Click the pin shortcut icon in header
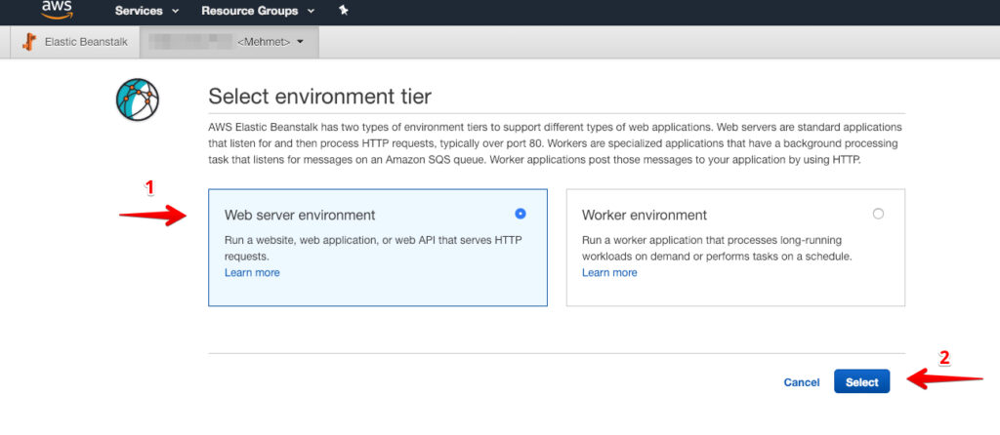The width and height of the screenshot is (1000, 435). (343, 10)
